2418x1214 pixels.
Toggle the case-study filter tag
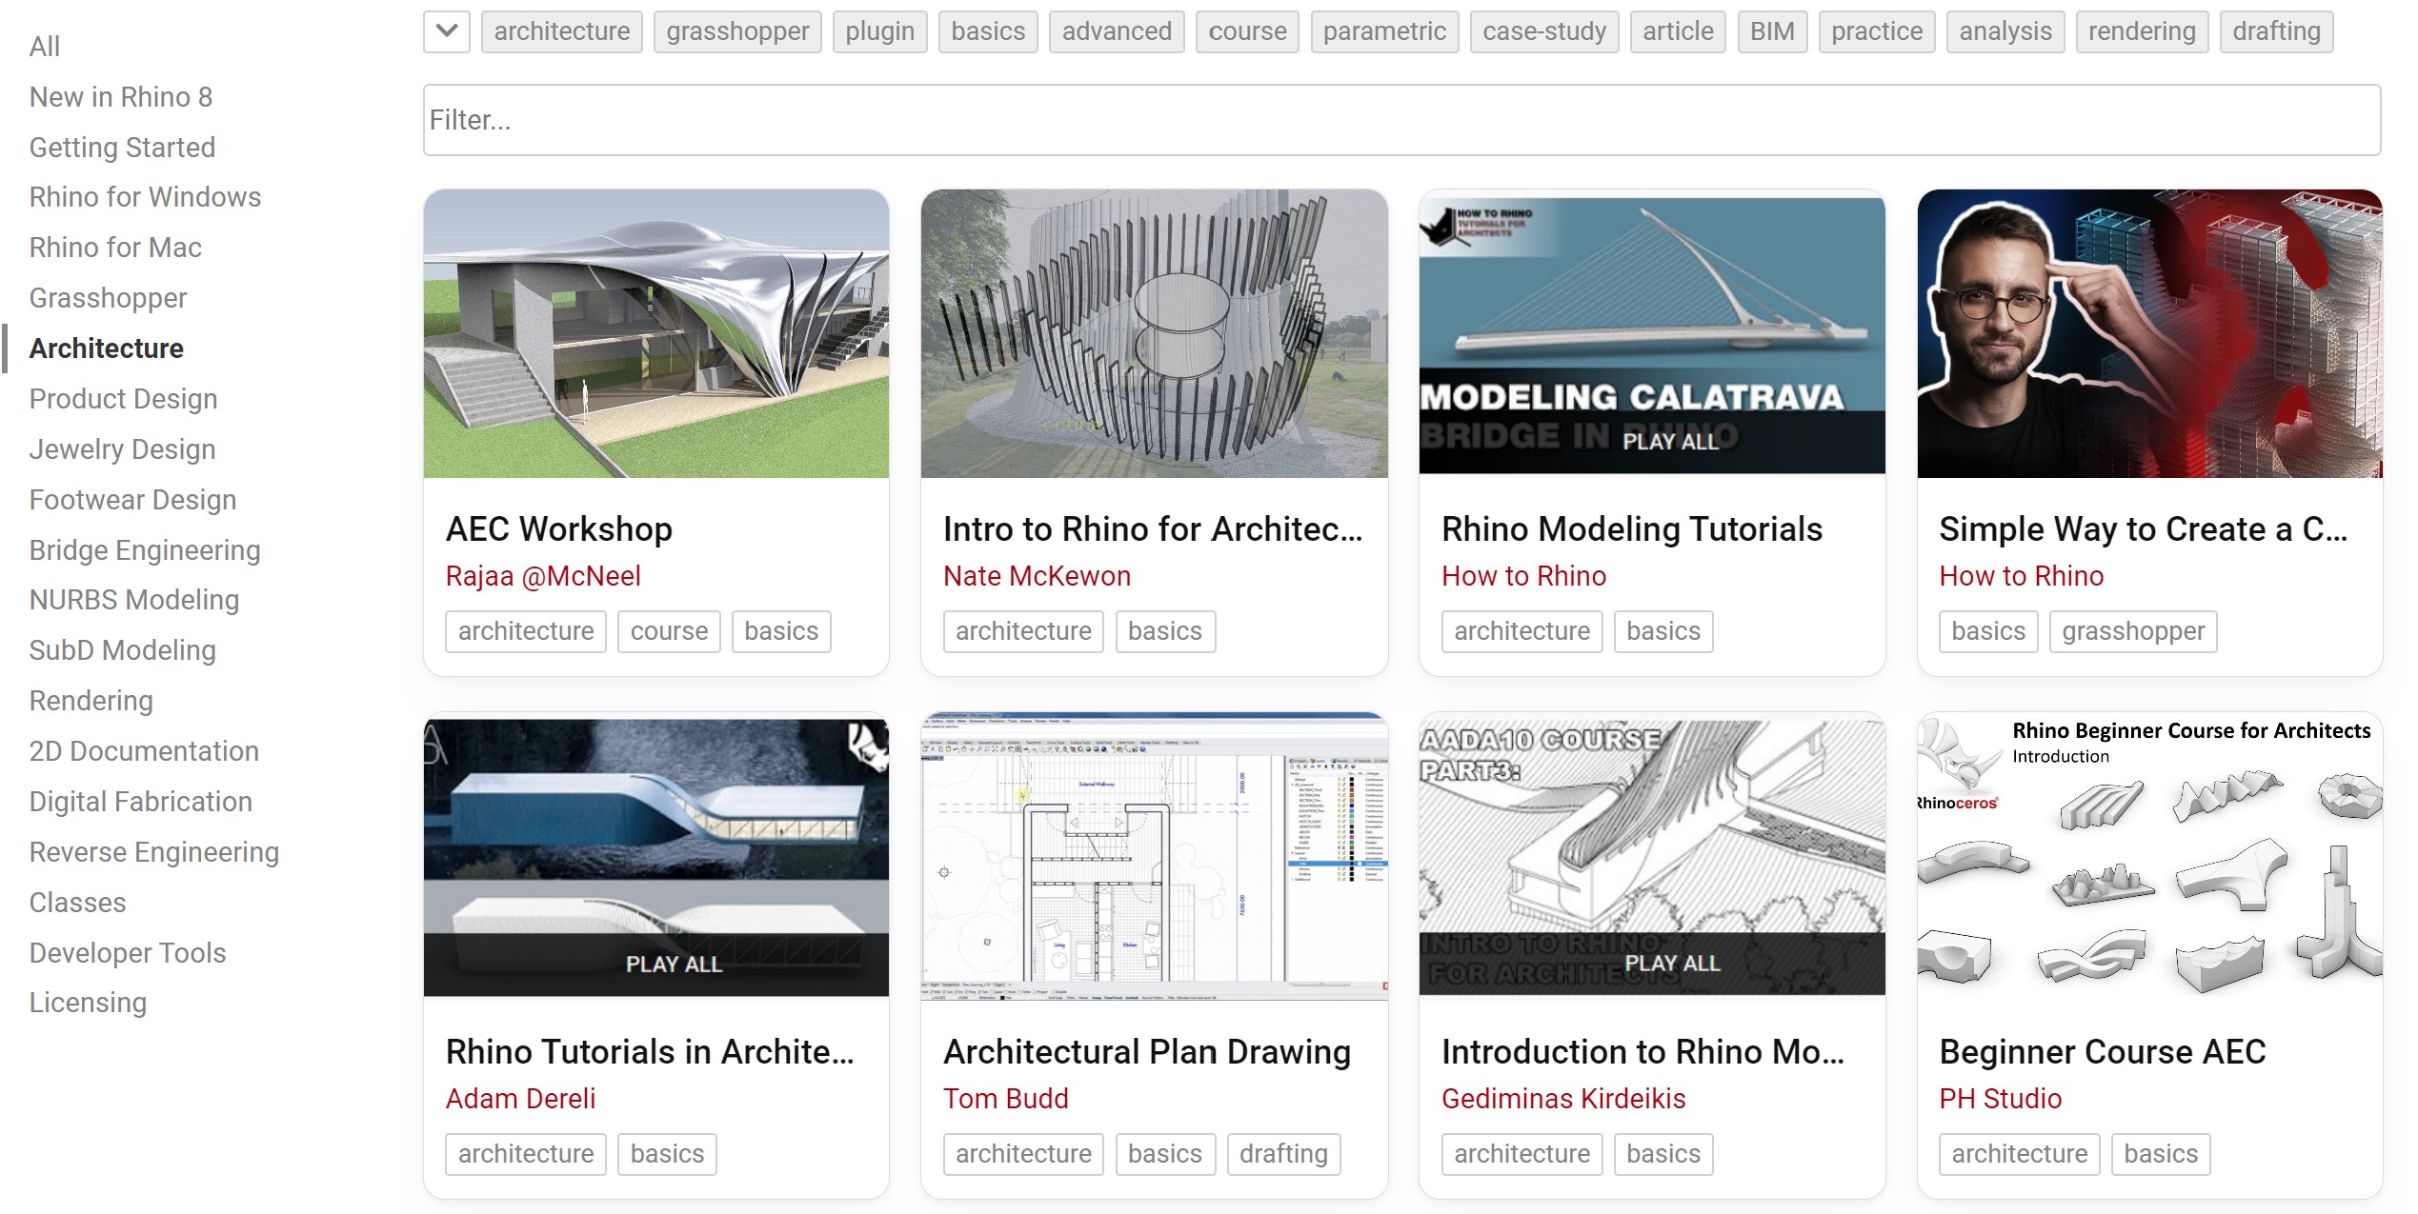1543,31
